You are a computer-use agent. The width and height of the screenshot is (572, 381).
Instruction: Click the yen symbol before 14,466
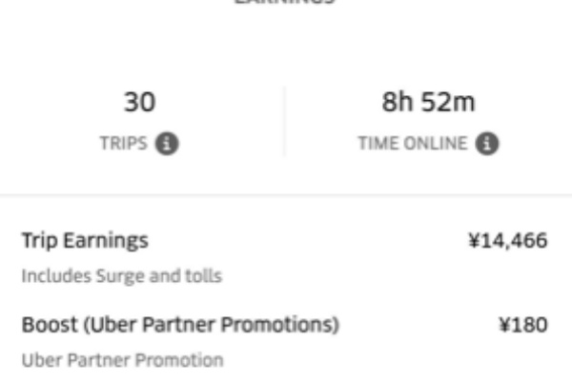474,241
